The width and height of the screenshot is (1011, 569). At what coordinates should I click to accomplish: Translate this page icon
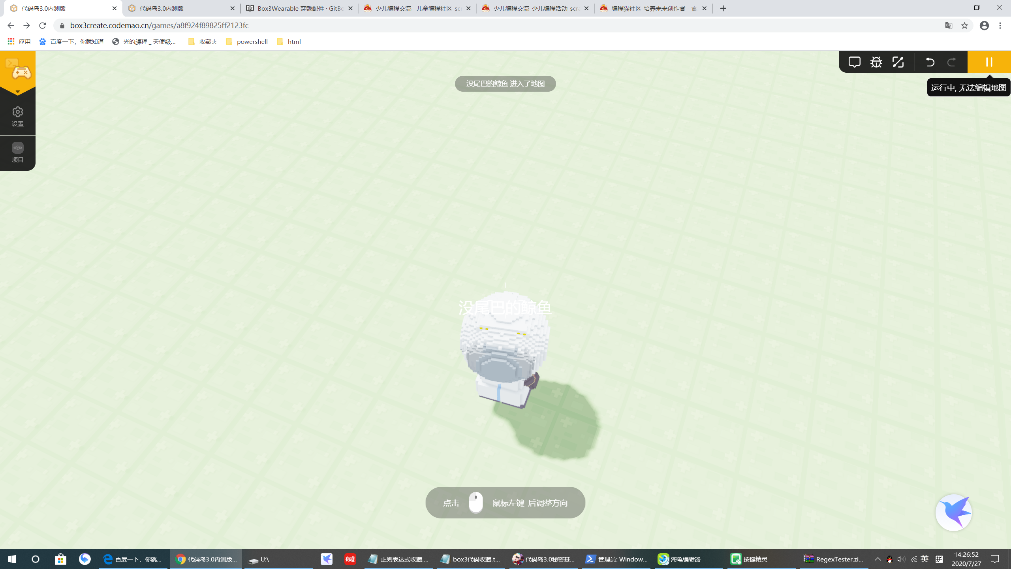(949, 25)
